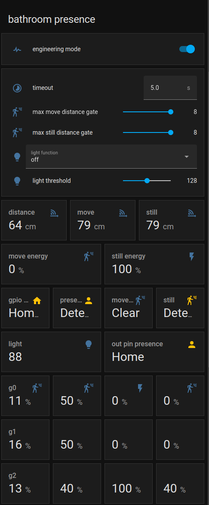
Task: Click the person icon on the out pin presence card
Action: (x=192, y=345)
